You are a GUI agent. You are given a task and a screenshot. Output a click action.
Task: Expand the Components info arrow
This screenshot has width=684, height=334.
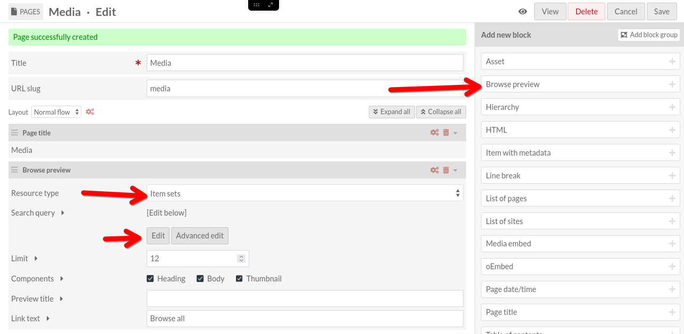[x=62, y=279]
